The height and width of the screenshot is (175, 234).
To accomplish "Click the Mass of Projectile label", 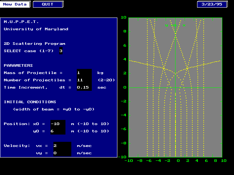I will coord(33,73).
